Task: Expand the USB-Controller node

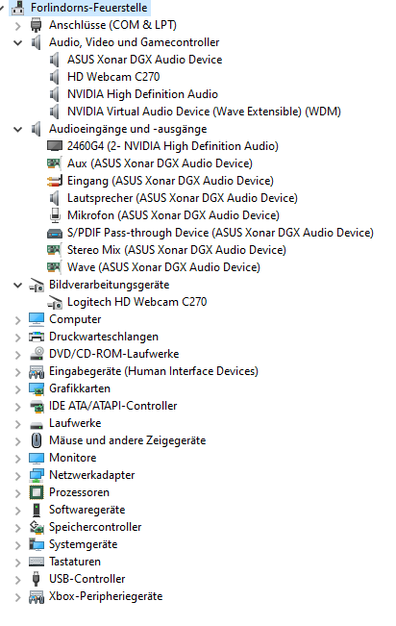Action: tap(17, 580)
